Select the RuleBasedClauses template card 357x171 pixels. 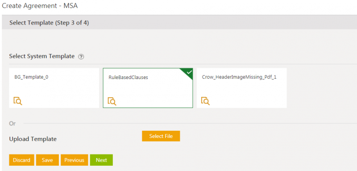148,88
